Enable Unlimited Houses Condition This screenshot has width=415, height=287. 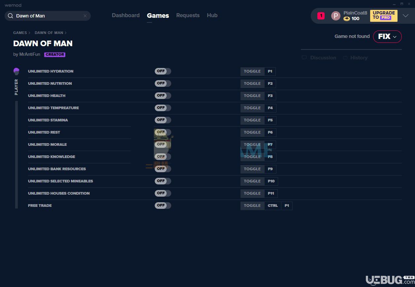click(163, 193)
